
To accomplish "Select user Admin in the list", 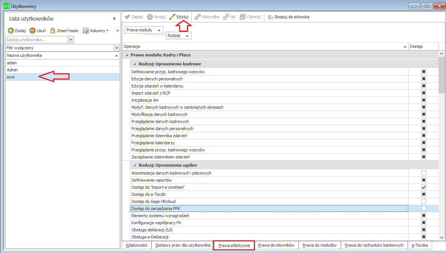I will (62, 70).
